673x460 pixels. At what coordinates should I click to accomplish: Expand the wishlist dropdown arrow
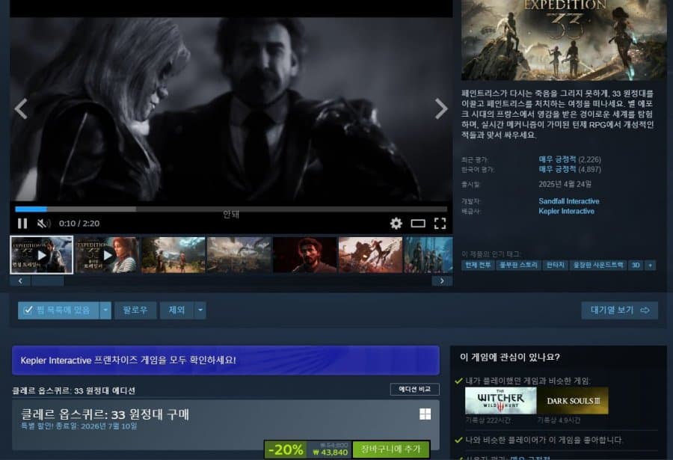click(105, 310)
